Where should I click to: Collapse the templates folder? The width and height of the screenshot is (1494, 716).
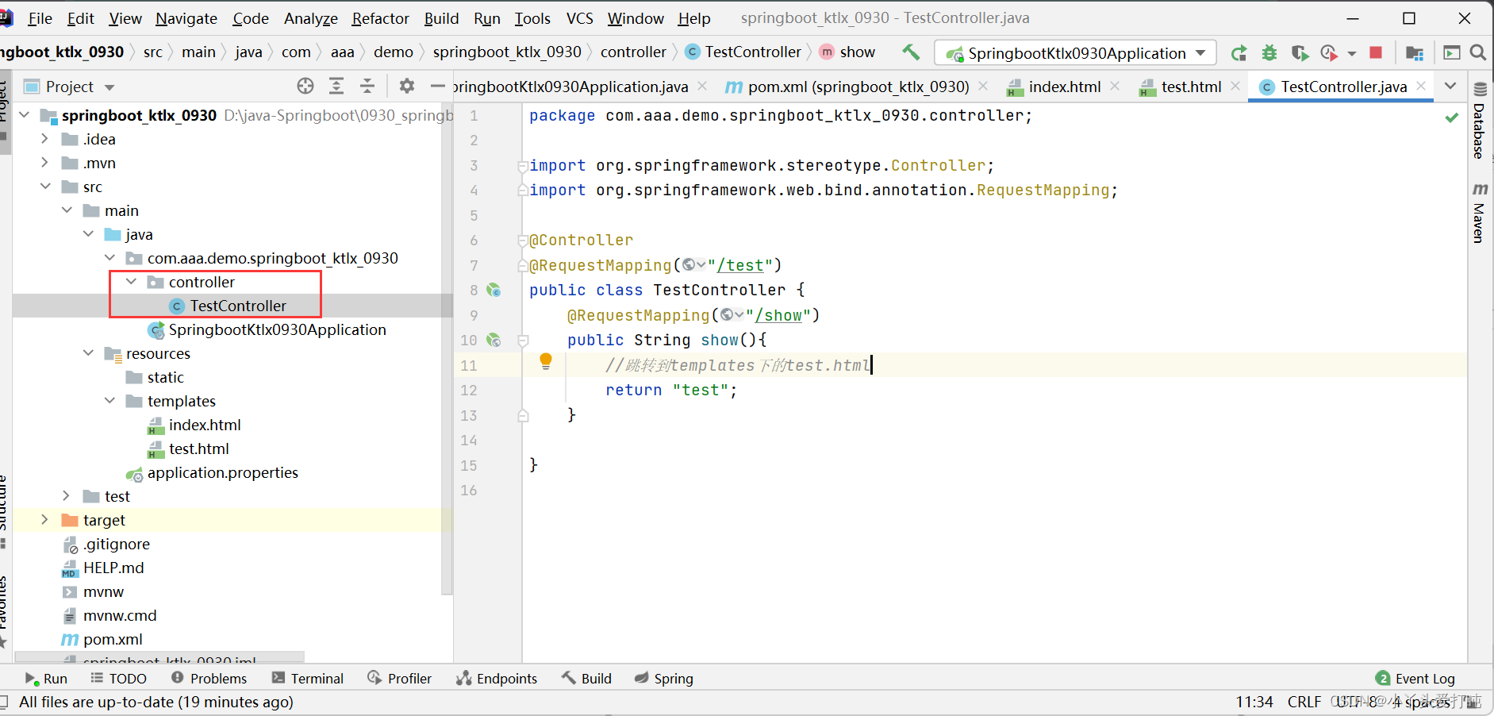(109, 401)
